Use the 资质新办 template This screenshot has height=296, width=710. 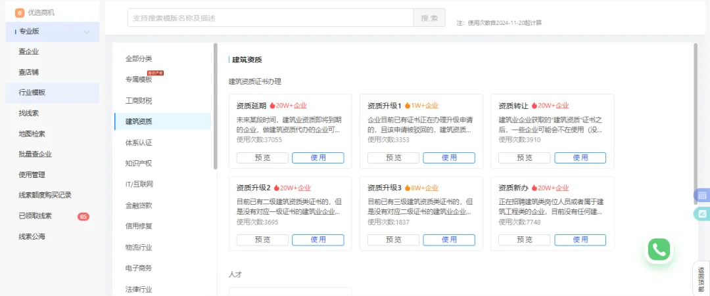click(x=580, y=240)
